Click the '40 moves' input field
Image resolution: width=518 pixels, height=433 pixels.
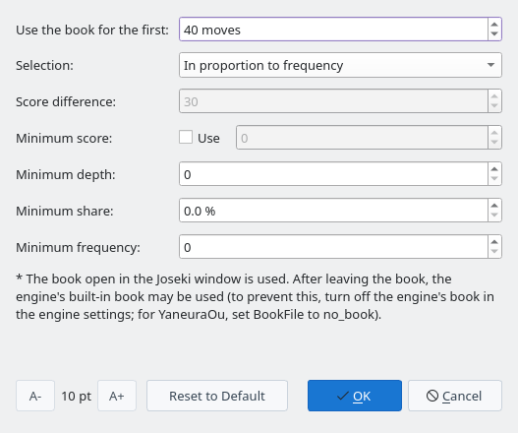(333, 30)
